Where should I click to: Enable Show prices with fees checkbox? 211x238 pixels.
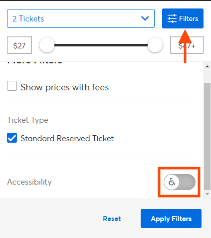12,86
